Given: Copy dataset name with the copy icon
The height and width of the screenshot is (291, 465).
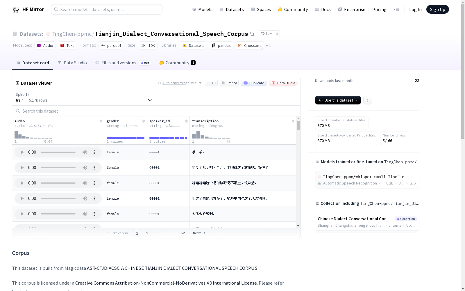Looking at the screenshot, I should coord(252,34).
